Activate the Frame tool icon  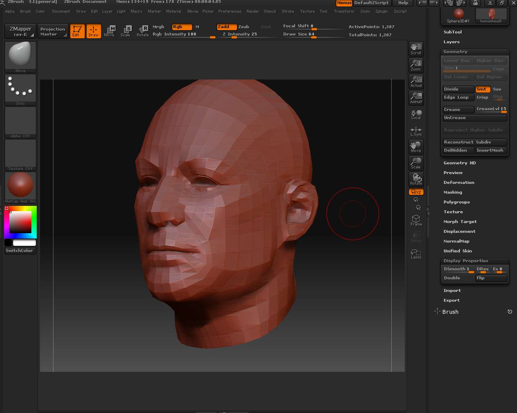(x=416, y=220)
